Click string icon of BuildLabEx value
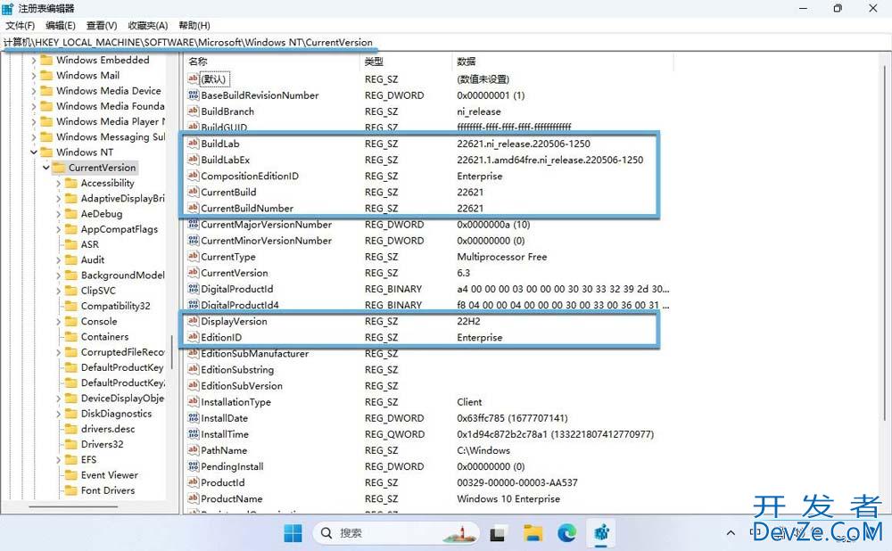Image resolution: width=892 pixels, height=551 pixels. tap(194, 160)
